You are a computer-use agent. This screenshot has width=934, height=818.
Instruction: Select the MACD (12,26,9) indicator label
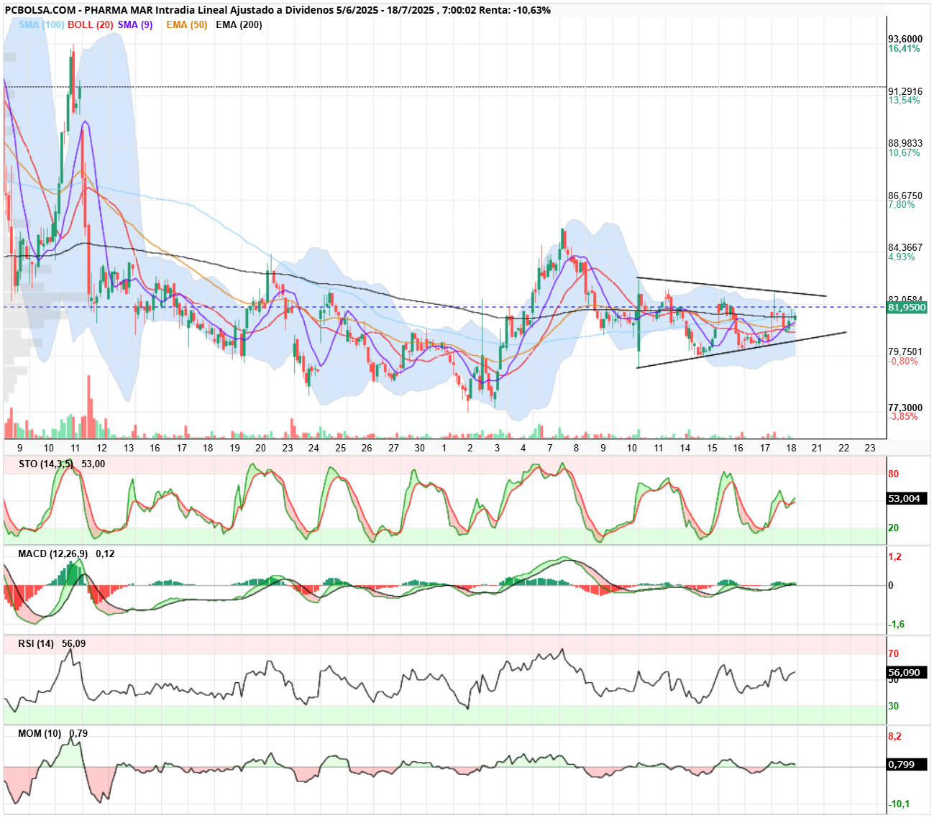click(x=53, y=553)
